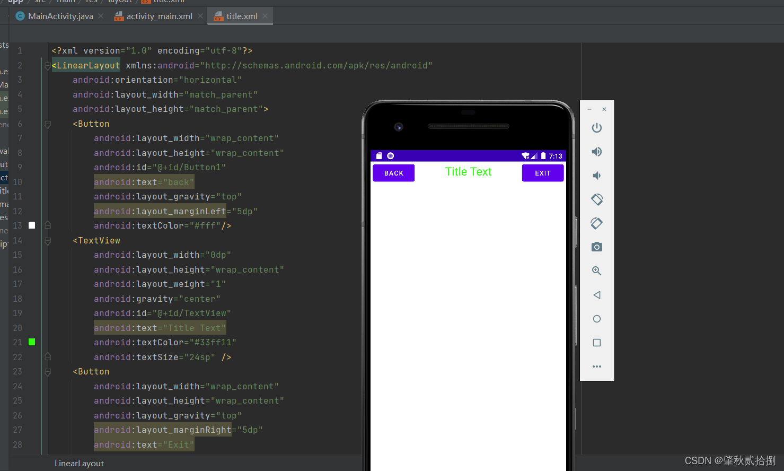784x471 pixels.
Task: Collapse the LinearLayout code fold arrow
Action: tap(48, 66)
